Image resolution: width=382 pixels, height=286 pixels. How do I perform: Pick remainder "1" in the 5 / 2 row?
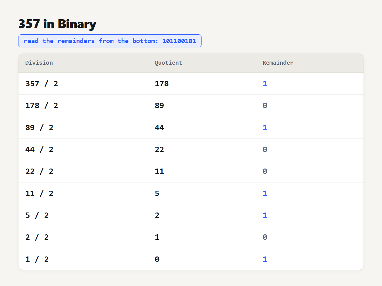click(265, 215)
